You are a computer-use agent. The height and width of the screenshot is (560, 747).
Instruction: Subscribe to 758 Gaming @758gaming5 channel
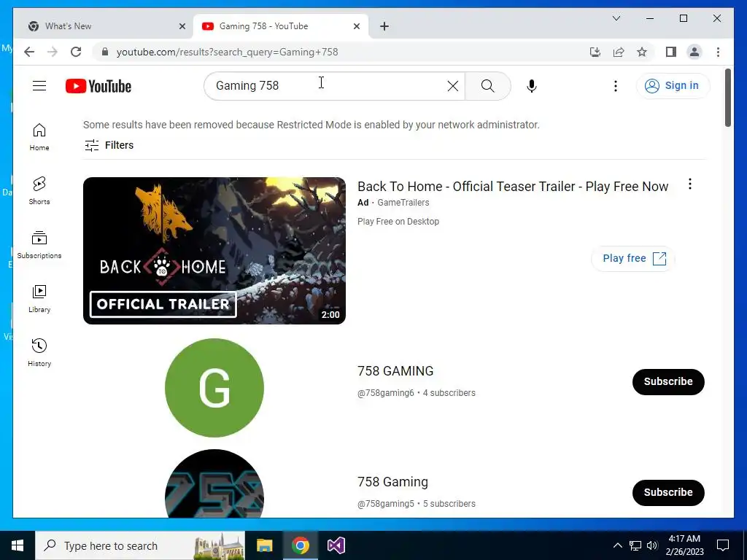(x=668, y=492)
